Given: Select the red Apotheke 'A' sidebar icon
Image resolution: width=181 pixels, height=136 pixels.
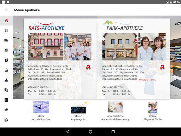Looking at the screenshot, I should pos(6,21).
